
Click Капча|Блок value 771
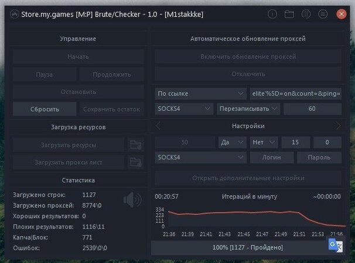tap(87, 237)
